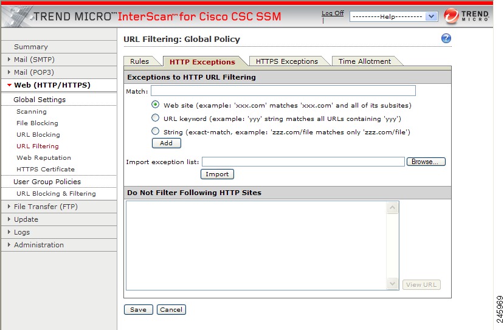Click the Browse... button
504x330 pixels.
pyautogui.click(x=426, y=162)
